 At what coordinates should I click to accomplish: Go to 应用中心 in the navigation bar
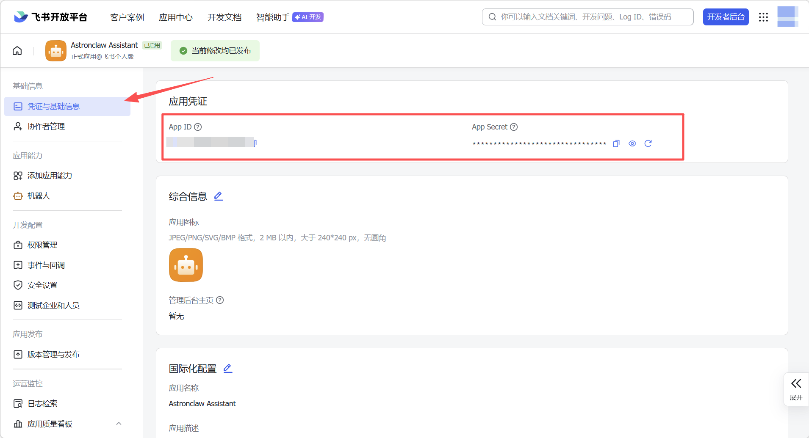(x=175, y=17)
